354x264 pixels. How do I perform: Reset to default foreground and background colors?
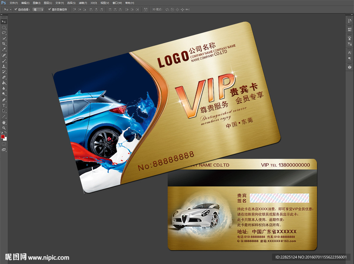coord(2,133)
